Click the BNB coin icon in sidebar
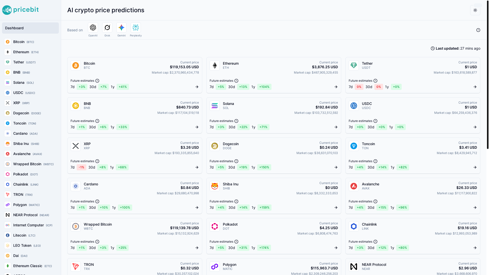The image size is (489, 275). [8, 72]
